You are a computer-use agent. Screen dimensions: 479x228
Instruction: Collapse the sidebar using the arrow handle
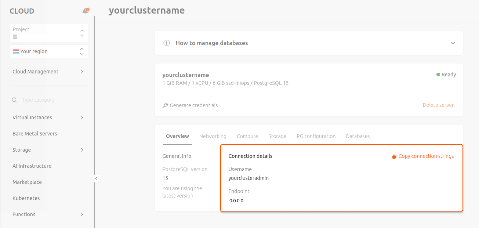point(96,178)
